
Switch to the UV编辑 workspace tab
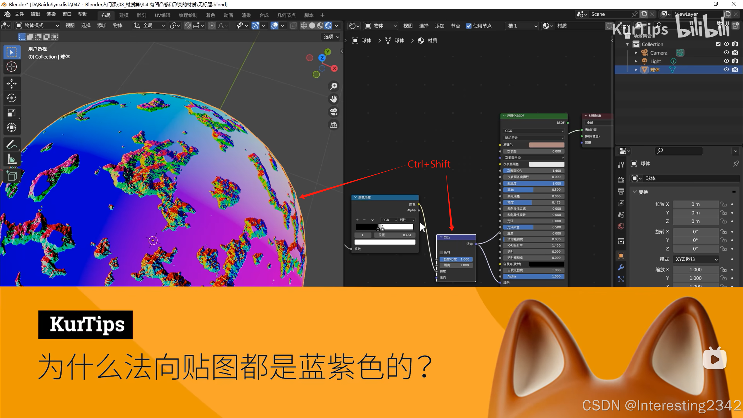(162, 15)
